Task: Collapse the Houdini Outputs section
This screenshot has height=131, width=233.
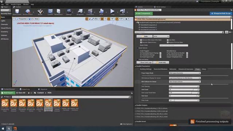Action: [x=135, y=105]
